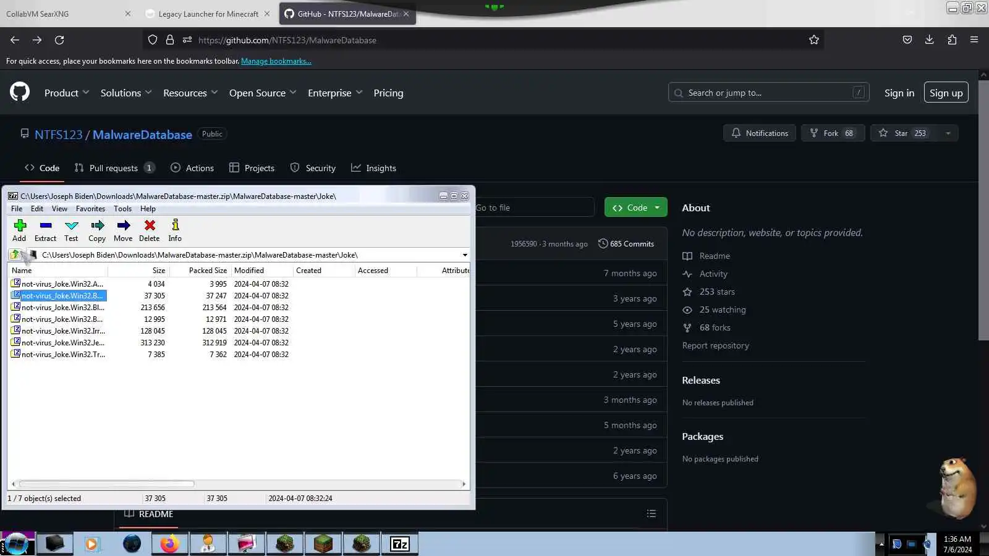The width and height of the screenshot is (989, 556).
Task: Switch to the Actions repository tab
Action: coord(192,168)
